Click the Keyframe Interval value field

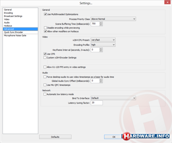[x=95, y=50]
